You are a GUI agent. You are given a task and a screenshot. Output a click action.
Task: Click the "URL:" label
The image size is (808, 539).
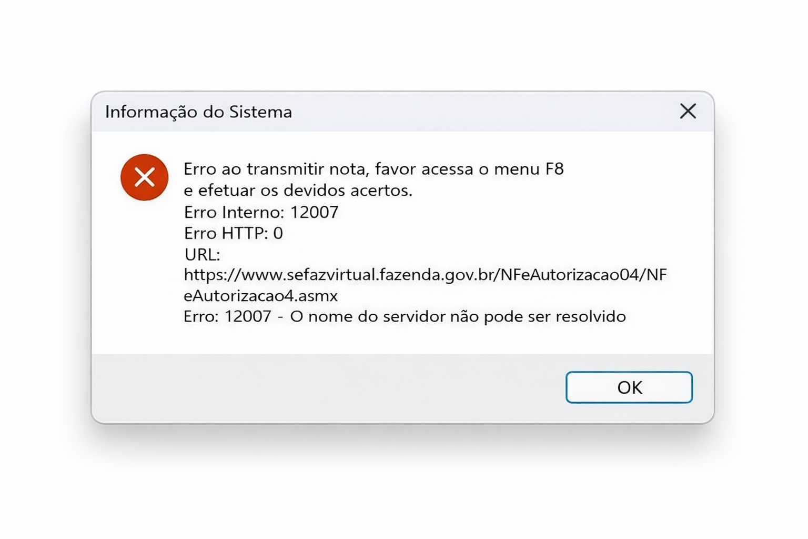[202, 254]
